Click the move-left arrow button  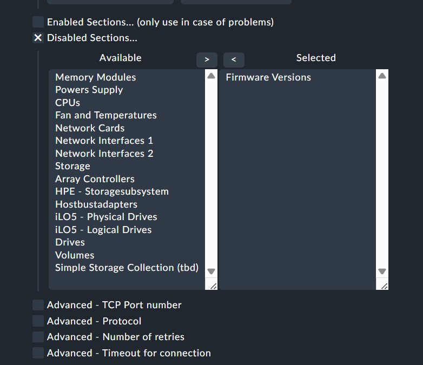pyautogui.click(x=234, y=59)
